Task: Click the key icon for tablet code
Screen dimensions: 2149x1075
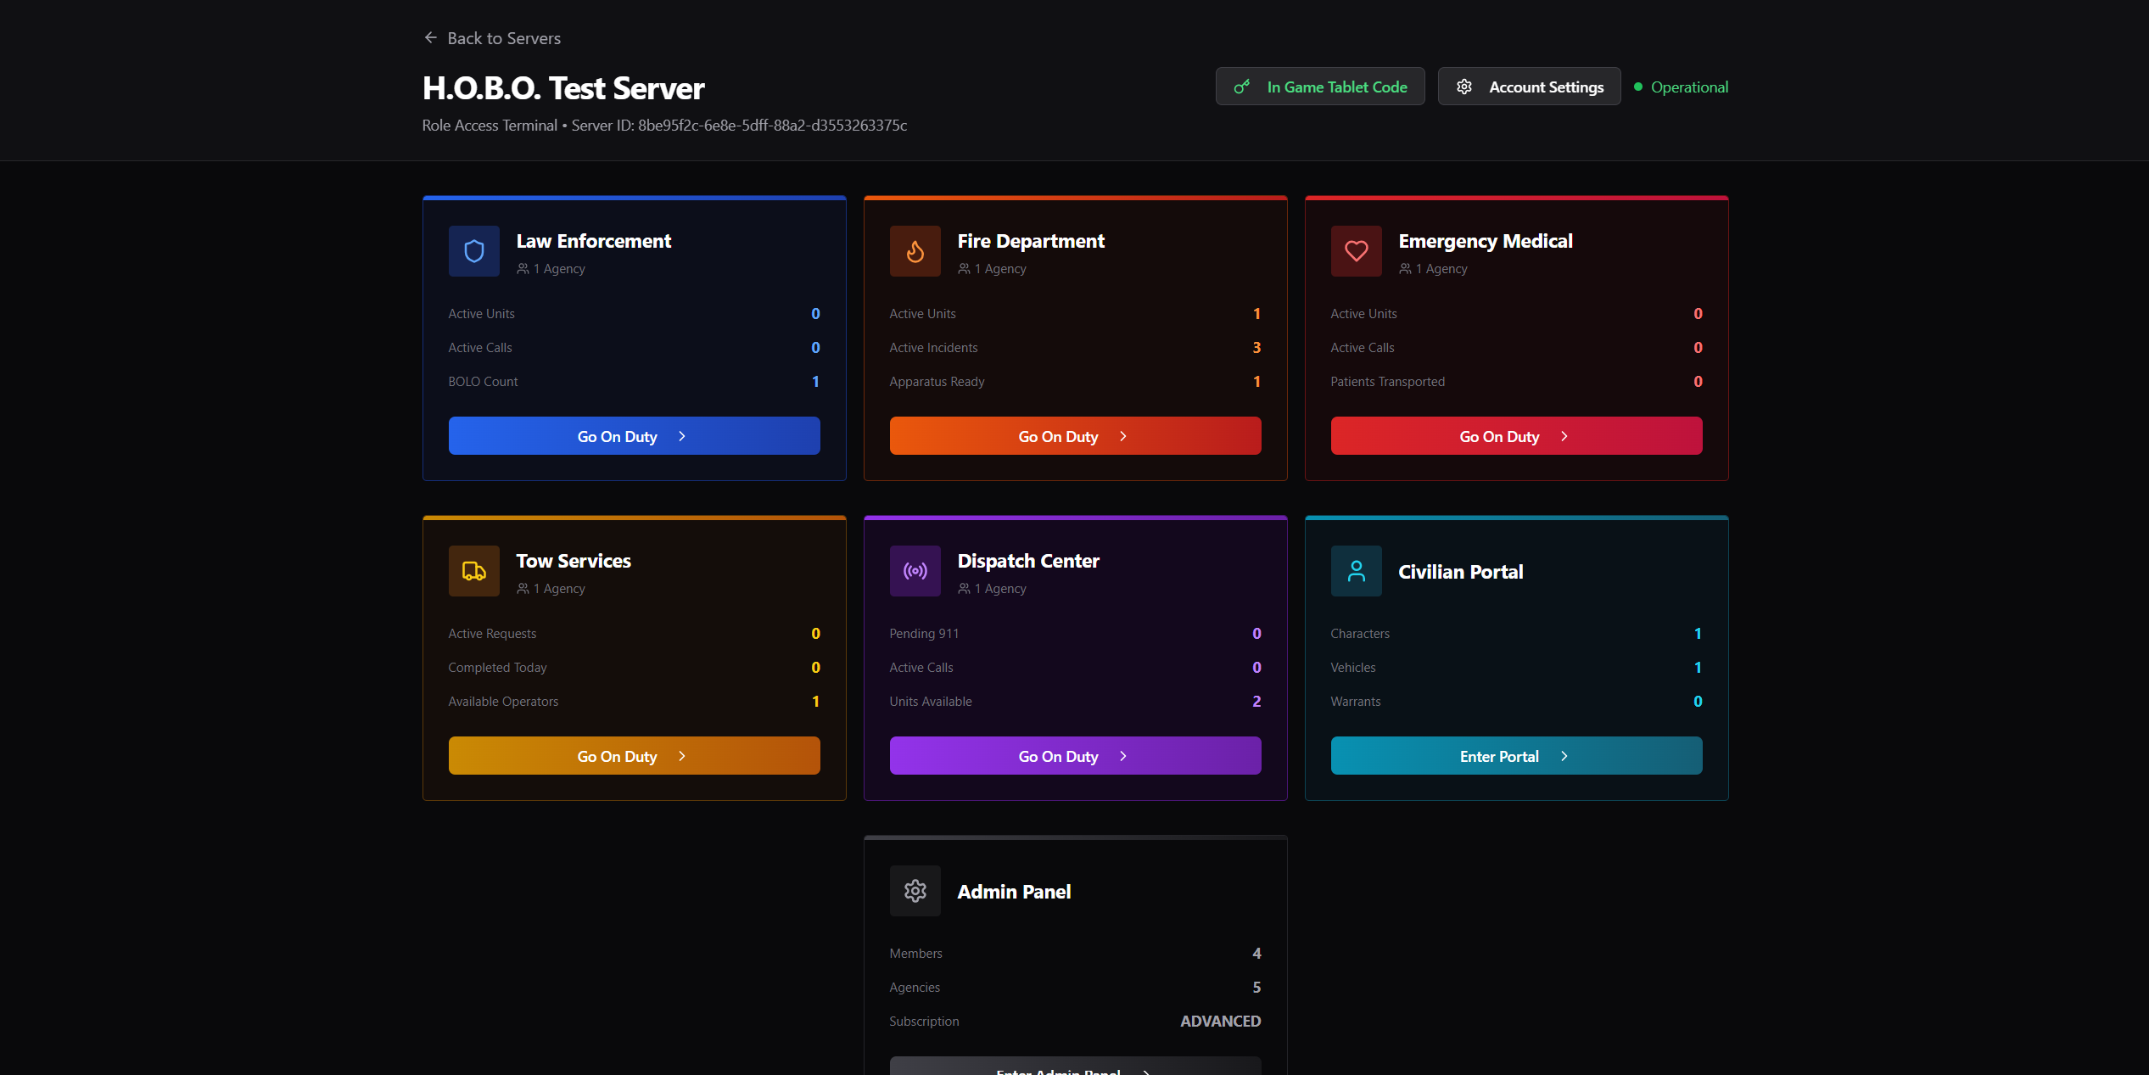Action: click(1242, 87)
